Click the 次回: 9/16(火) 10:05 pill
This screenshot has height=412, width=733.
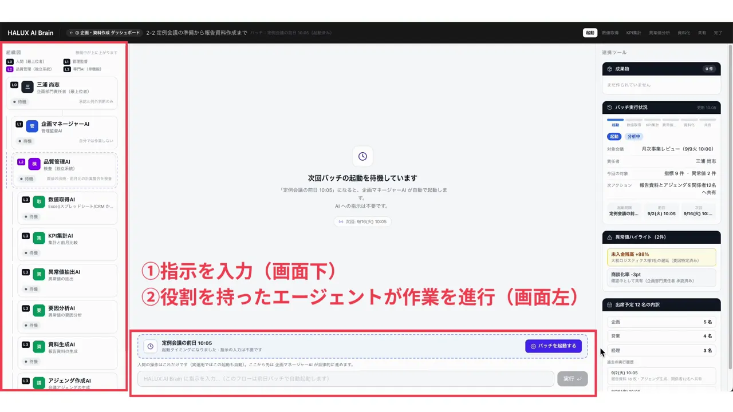click(x=362, y=221)
